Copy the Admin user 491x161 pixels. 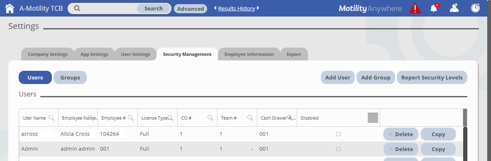point(438,149)
